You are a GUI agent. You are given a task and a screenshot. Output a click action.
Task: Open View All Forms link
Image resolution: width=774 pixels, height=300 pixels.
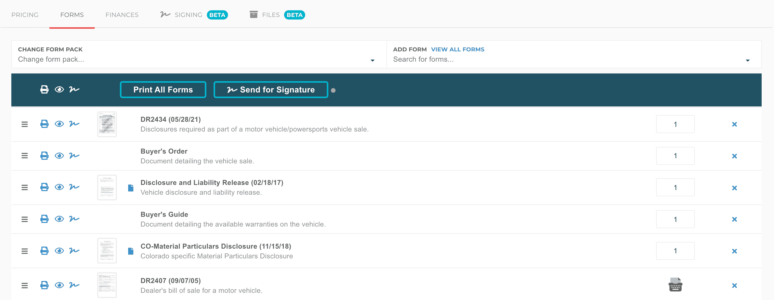[x=457, y=49]
